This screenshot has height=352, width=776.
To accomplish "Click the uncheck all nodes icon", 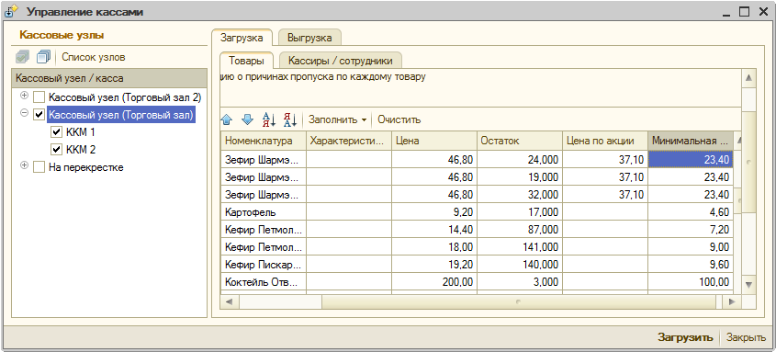I will tap(44, 57).
